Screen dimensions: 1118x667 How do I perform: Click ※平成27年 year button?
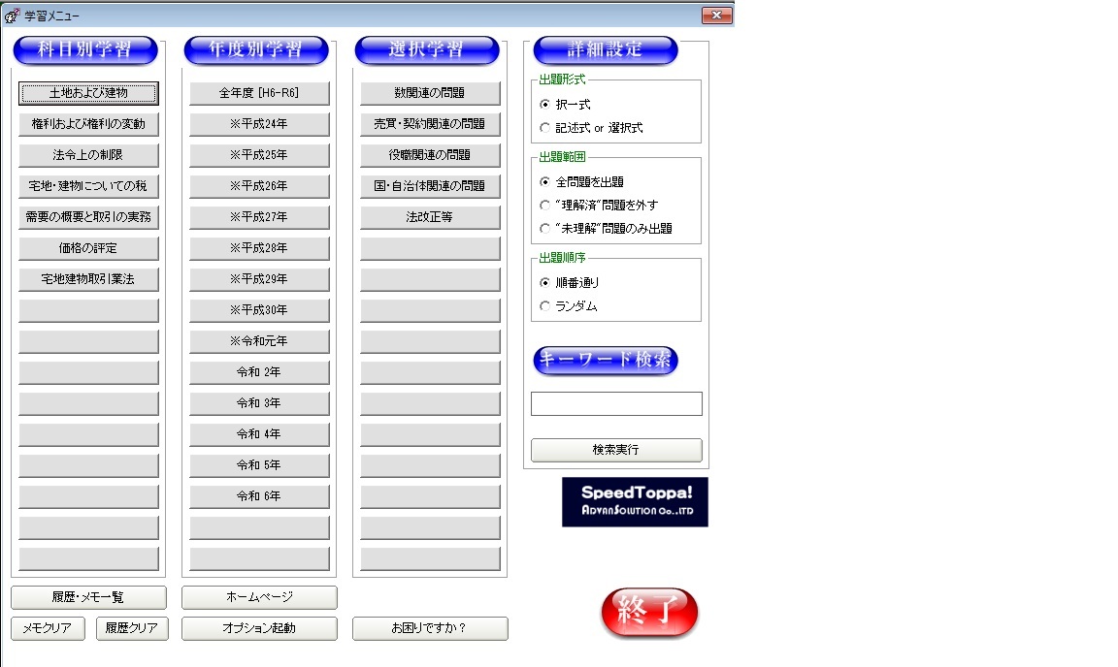[x=259, y=217]
